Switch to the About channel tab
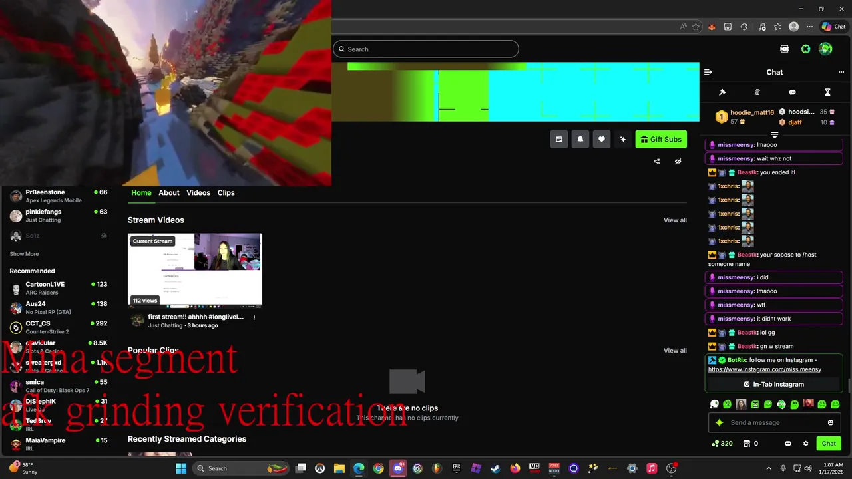The image size is (852, 479). coord(169,192)
